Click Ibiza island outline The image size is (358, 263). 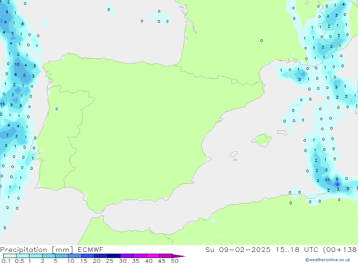(234, 154)
